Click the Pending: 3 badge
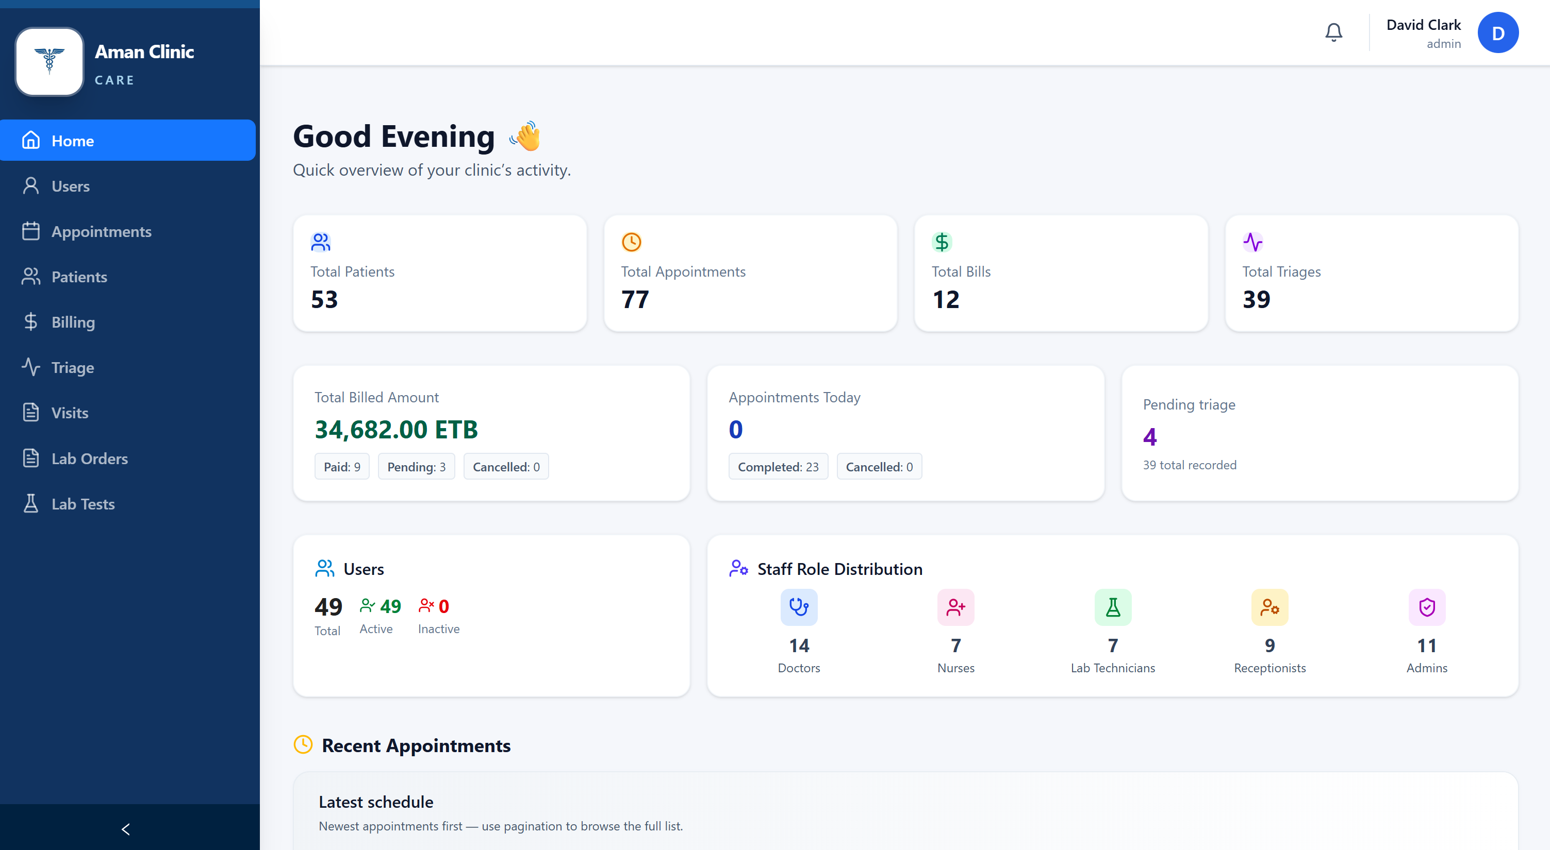1550x850 pixels. pos(416,467)
